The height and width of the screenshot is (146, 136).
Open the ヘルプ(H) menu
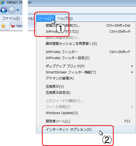(x=65, y=18)
